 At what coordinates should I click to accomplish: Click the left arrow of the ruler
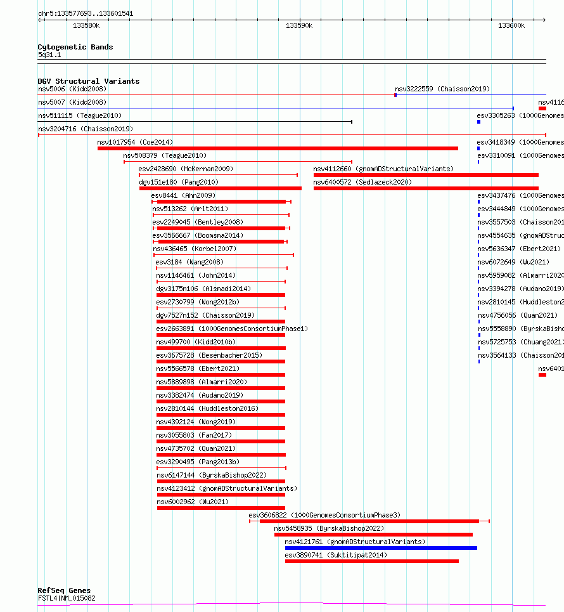coord(40,20)
